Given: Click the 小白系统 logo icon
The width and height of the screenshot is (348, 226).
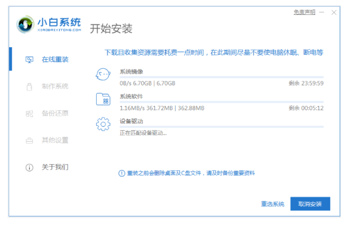Looking at the screenshot, I should point(25,24).
